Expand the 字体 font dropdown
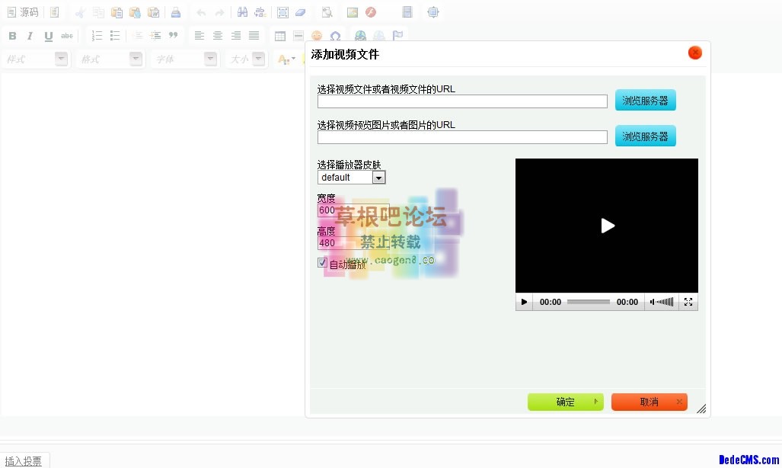 tap(210, 59)
